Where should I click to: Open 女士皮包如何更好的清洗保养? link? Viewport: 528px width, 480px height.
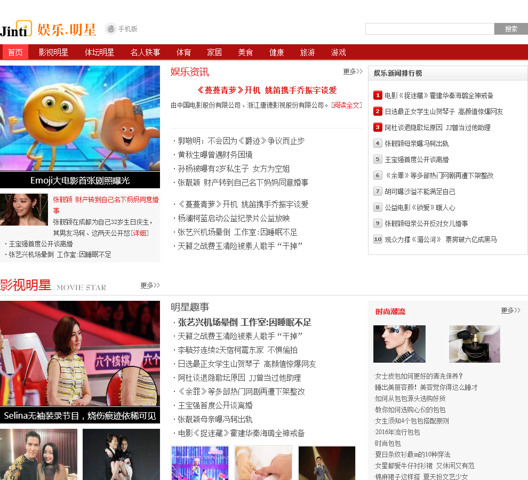coord(419,376)
